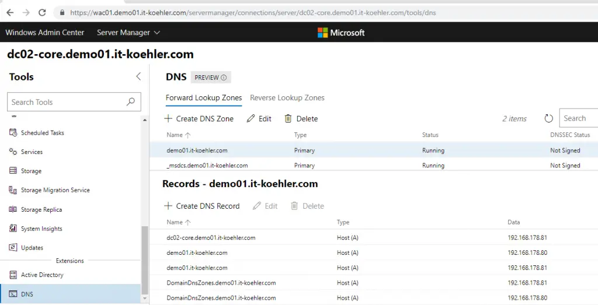The height and width of the screenshot is (305, 598).
Task: Click the Search Tools input field
Action: 67,102
